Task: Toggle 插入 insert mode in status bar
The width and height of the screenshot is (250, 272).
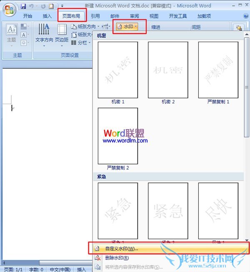Action: (x=81, y=270)
